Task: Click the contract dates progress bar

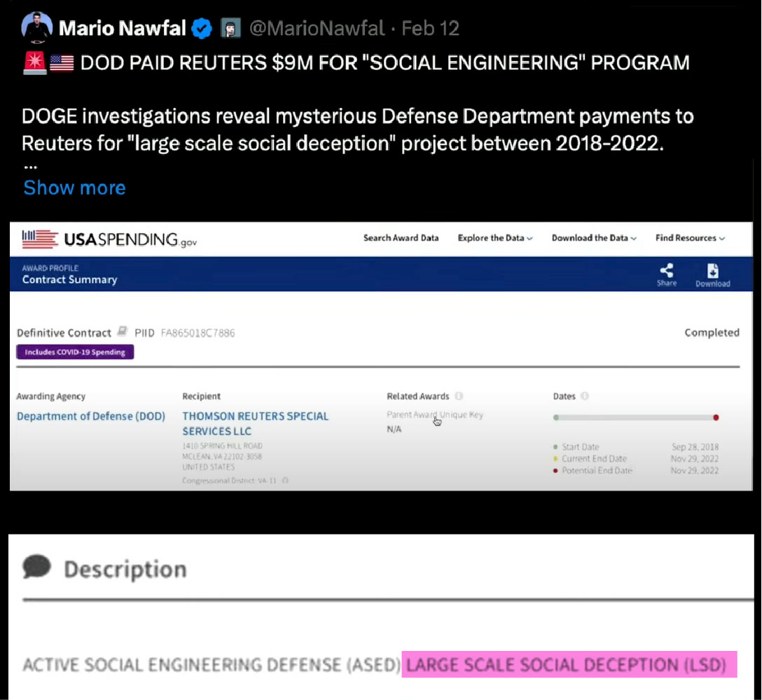Action: tap(636, 418)
